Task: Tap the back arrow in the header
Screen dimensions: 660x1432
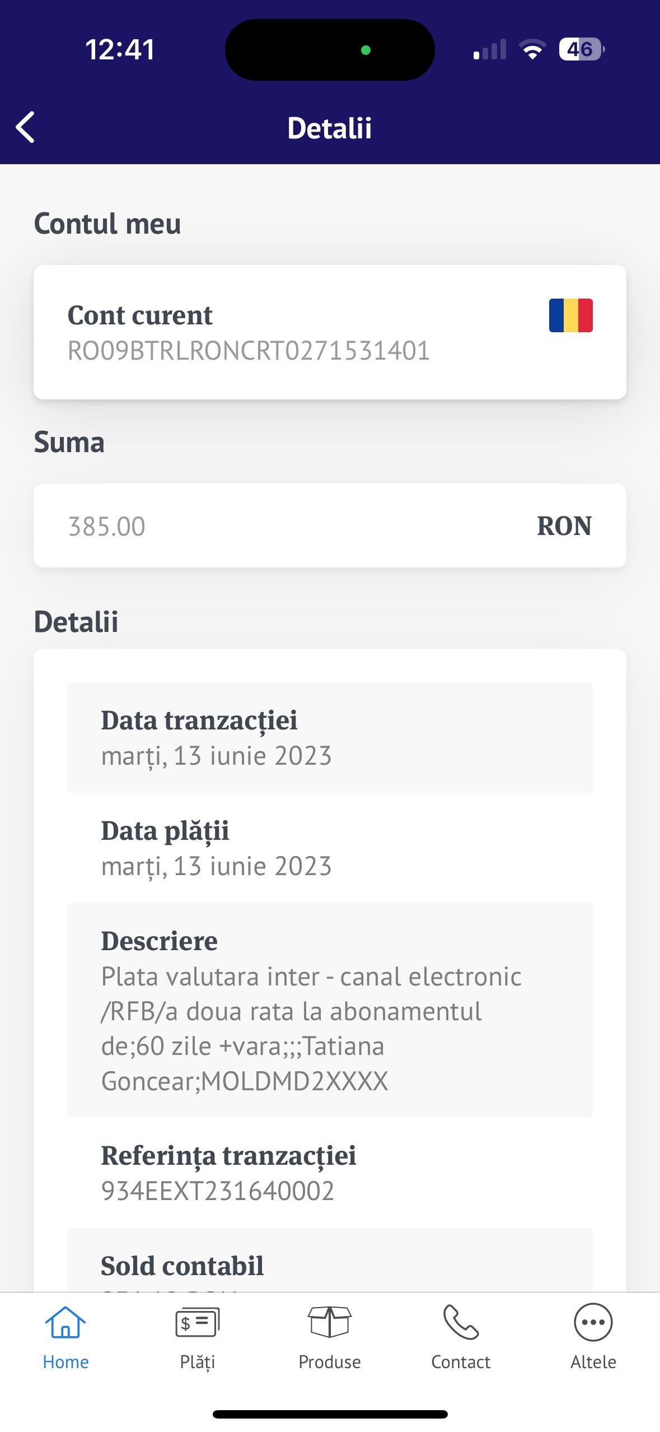Action: click(x=25, y=127)
